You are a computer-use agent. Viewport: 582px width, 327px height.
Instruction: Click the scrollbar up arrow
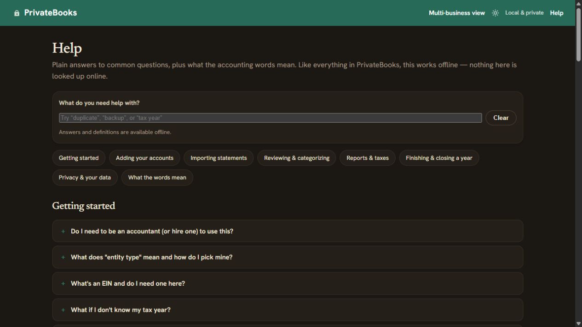coord(578,3)
